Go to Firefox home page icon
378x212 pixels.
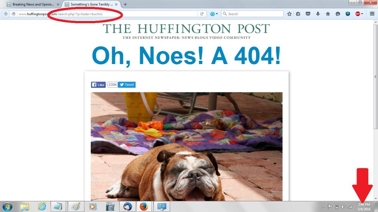[328, 14]
